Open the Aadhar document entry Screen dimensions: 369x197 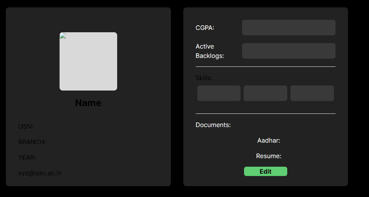click(x=269, y=140)
